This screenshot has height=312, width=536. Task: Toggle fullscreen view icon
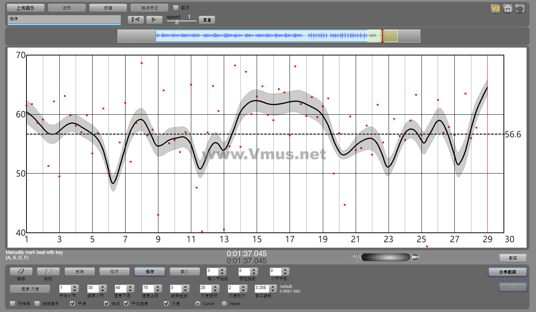pyautogui.click(x=520, y=9)
